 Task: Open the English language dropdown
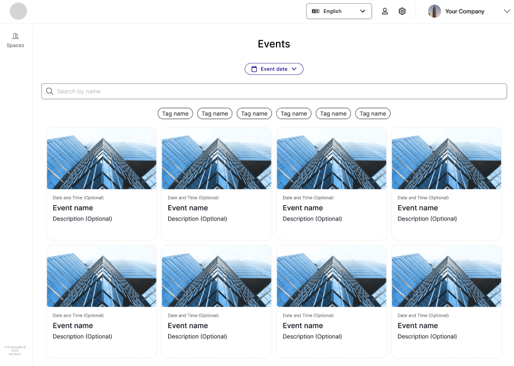pyautogui.click(x=339, y=11)
